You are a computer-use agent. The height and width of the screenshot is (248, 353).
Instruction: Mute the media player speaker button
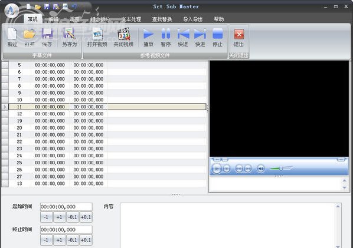click(x=261, y=168)
